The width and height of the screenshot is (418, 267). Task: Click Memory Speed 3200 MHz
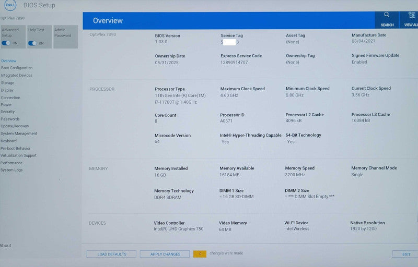(295, 175)
